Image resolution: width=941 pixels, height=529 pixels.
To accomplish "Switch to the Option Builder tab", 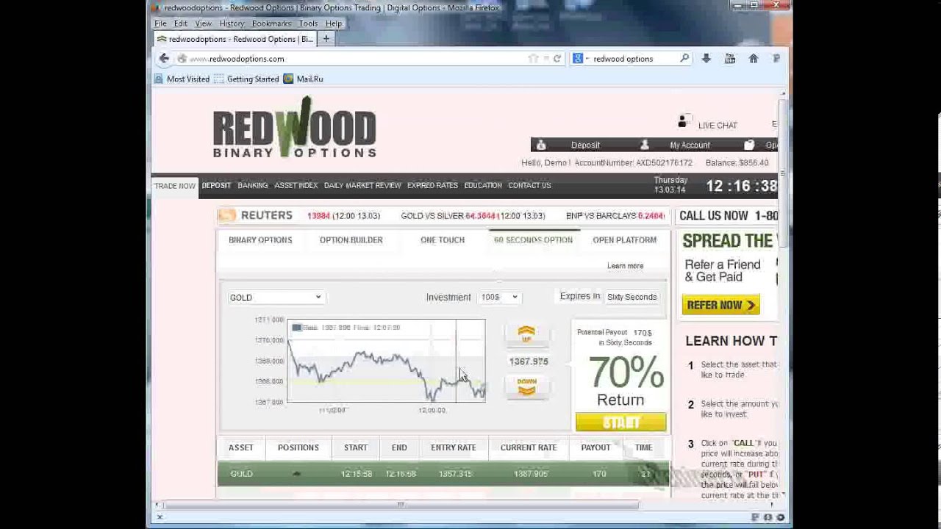I will point(351,240).
